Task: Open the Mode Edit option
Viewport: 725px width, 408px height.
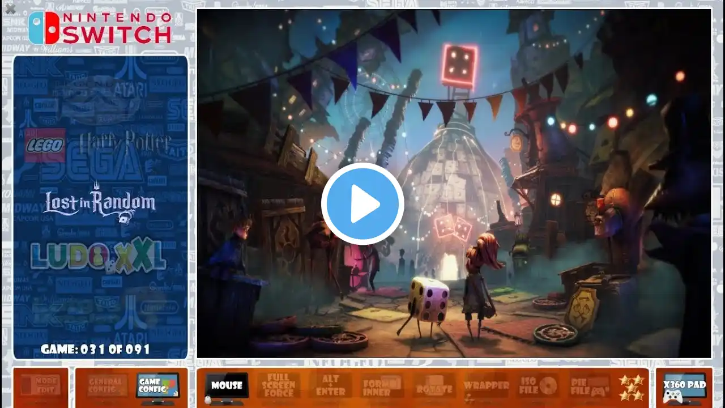Action: pyautogui.click(x=41, y=387)
